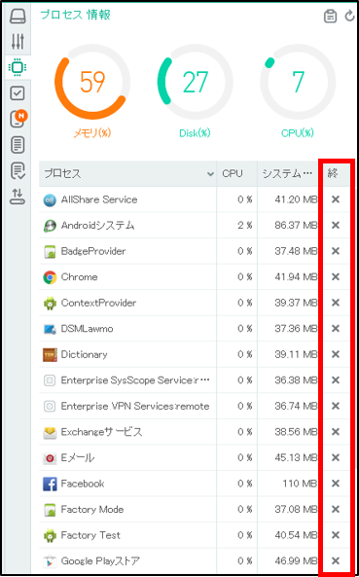Open the document list sidebar icon
Screen dimensions: 359x577
tap(18, 145)
